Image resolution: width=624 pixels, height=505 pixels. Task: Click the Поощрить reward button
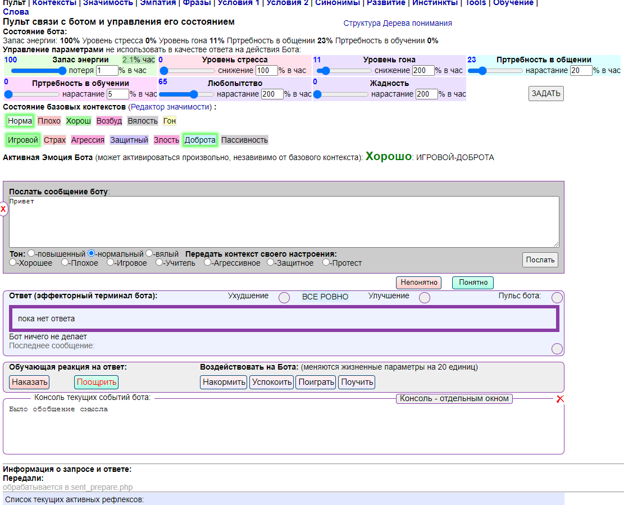point(96,382)
